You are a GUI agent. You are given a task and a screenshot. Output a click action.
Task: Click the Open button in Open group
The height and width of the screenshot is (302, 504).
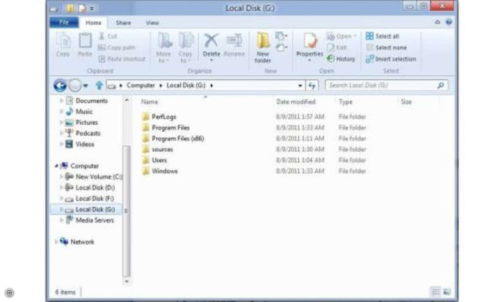pyautogui.click(x=341, y=36)
